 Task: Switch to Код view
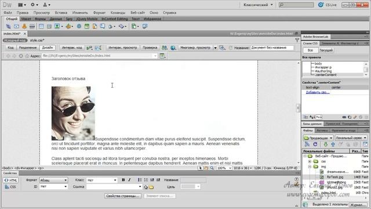click(10, 48)
